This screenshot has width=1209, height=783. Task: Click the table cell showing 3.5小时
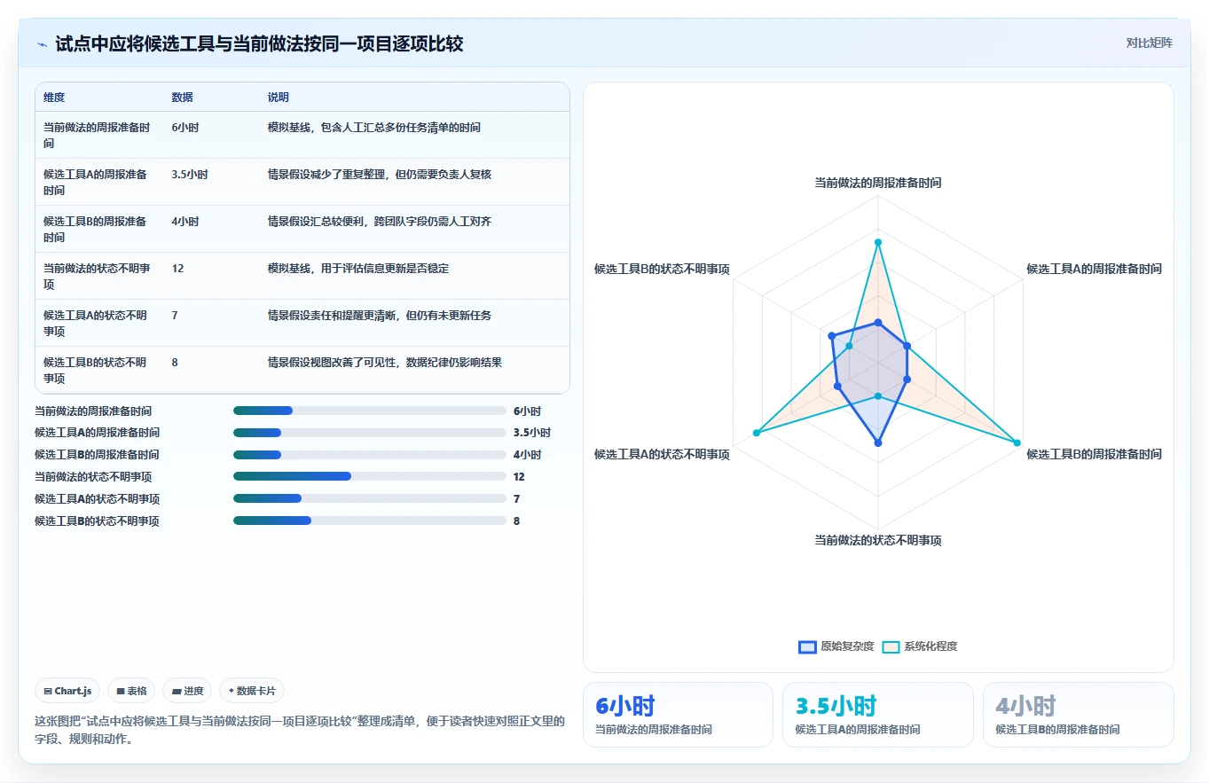tap(190, 175)
